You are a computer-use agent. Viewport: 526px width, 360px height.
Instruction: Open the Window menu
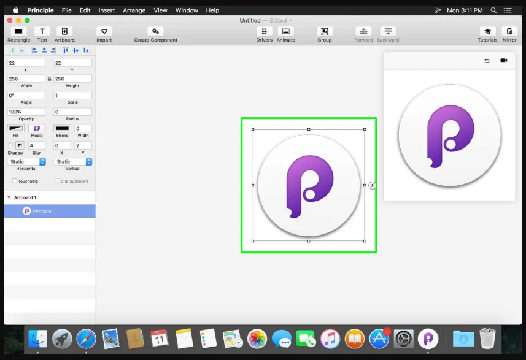click(187, 10)
